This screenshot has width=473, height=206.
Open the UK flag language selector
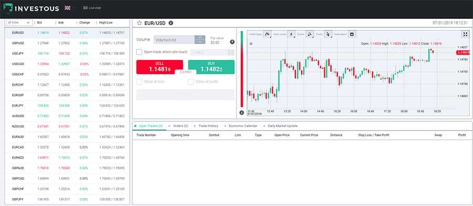(x=68, y=8)
